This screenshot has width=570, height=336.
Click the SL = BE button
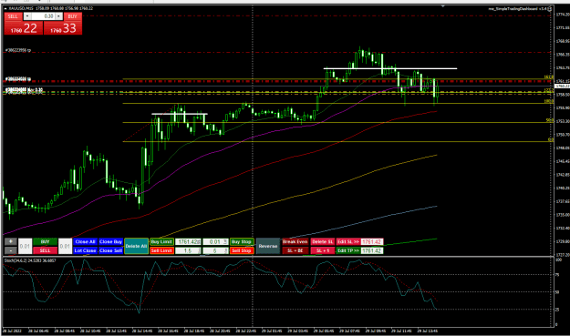[295, 250]
